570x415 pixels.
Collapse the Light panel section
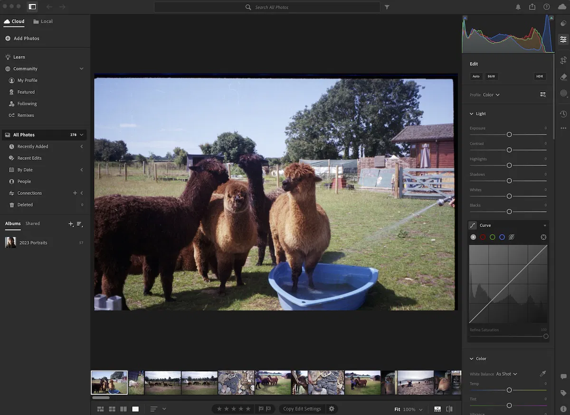pyautogui.click(x=472, y=114)
